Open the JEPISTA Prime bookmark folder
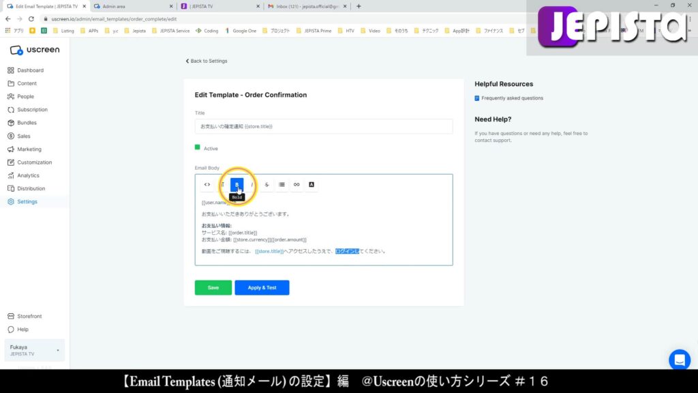The width and height of the screenshot is (698, 393). click(314, 31)
